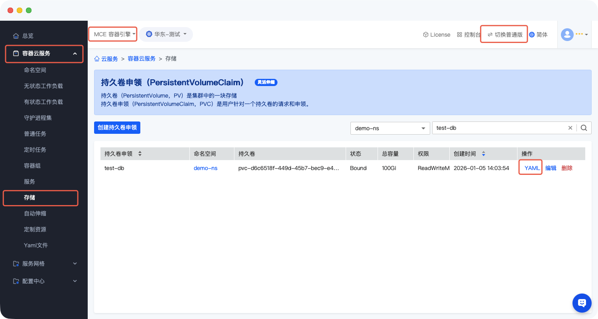This screenshot has width=598, height=319.
Task: Clear the test-db search text
Action: click(x=570, y=128)
